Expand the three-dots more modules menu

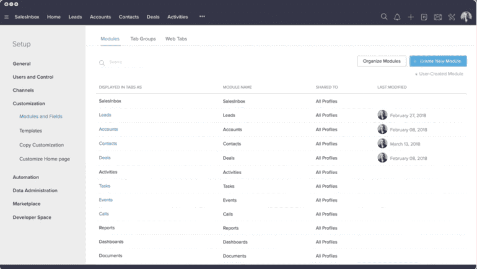(x=202, y=17)
